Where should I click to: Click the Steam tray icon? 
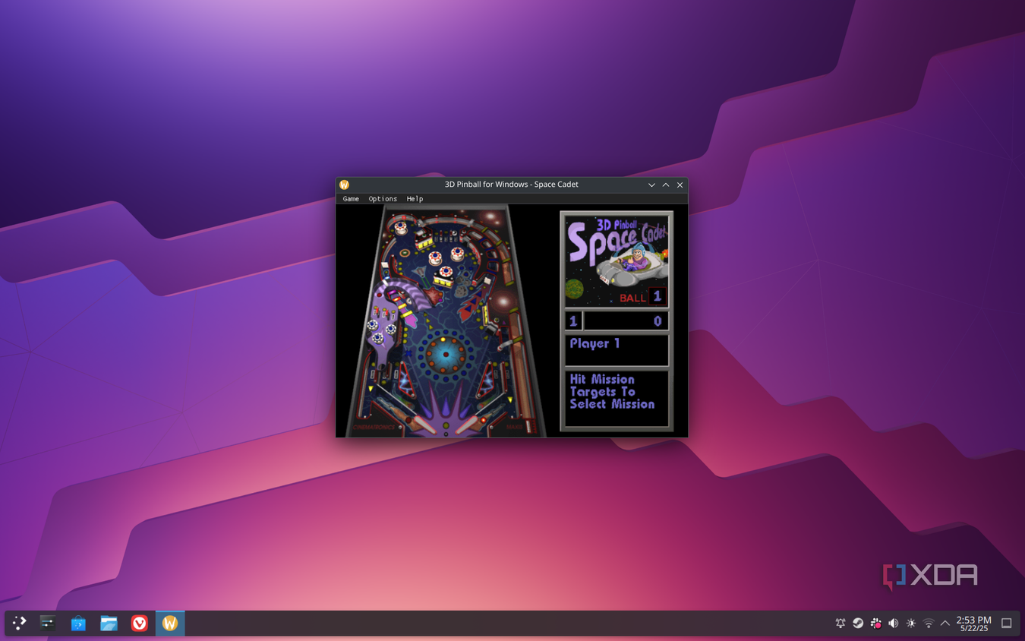click(x=858, y=624)
